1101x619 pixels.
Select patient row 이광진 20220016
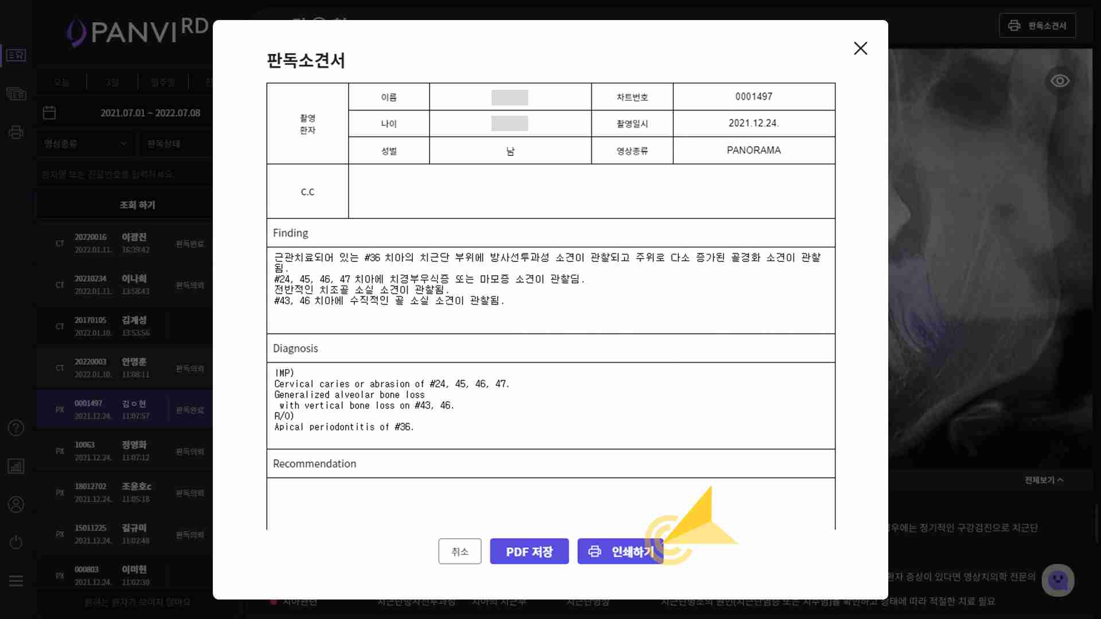pos(124,243)
